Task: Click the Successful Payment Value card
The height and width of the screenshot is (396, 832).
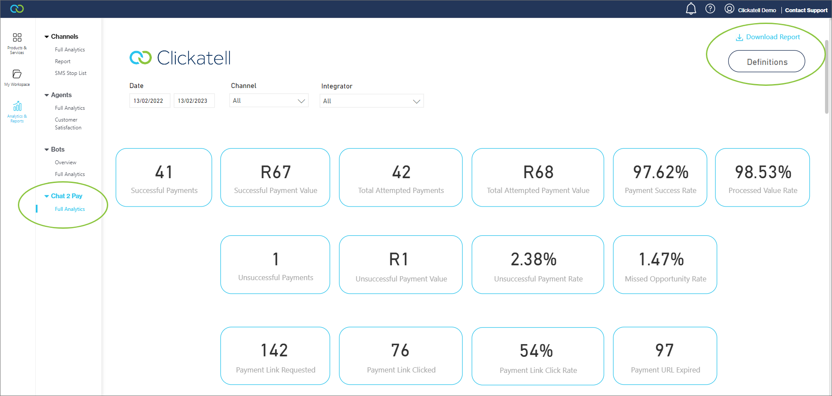Action: pyautogui.click(x=275, y=177)
